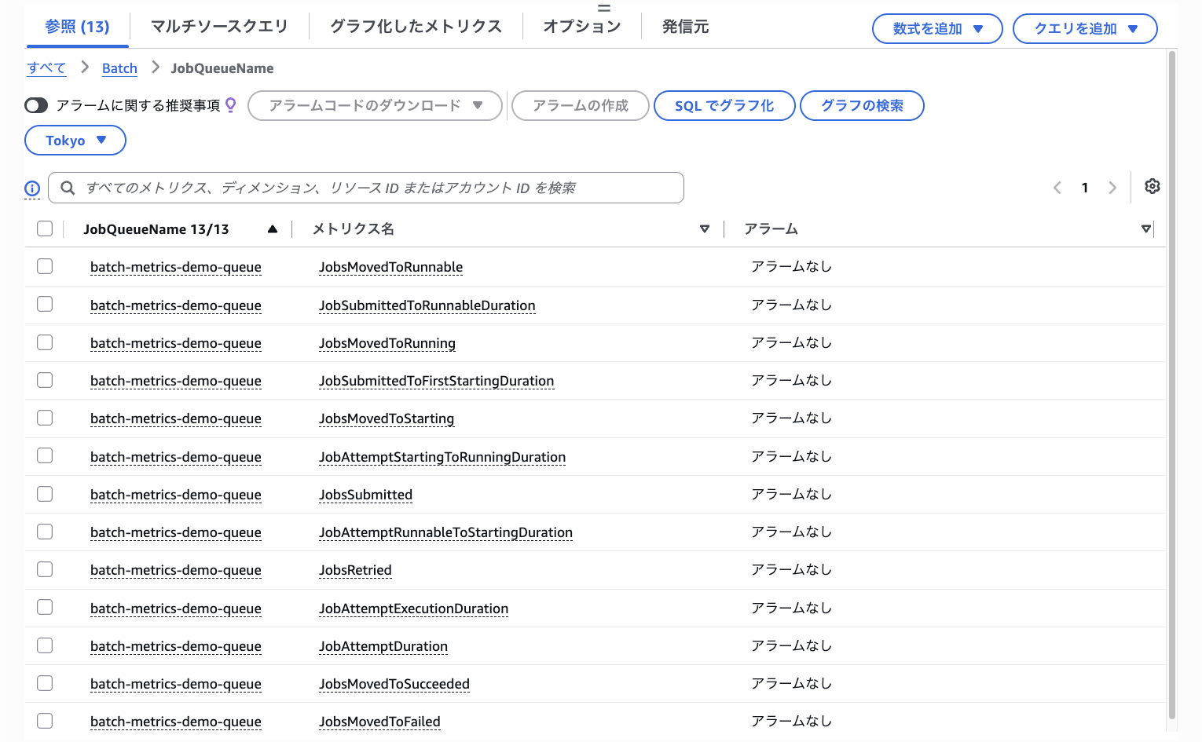This screenshot has height=742, width=1202.
Task: Click the vertical scrollbar of the table
Action: pos(1171,385)
